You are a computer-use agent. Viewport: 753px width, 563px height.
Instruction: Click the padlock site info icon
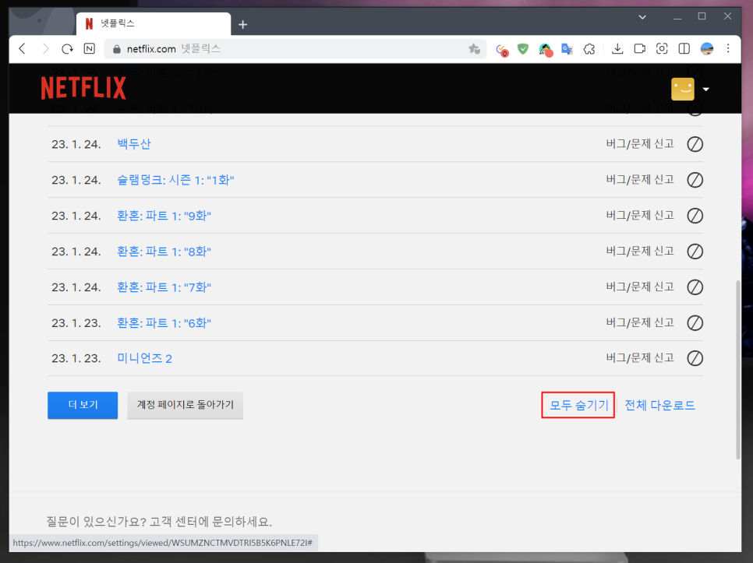[x=116, y=49]
